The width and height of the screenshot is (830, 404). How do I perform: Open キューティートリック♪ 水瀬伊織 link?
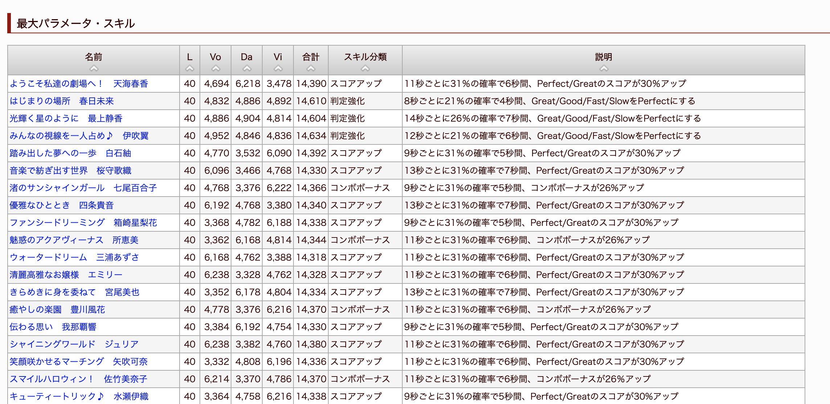click(79, 396)
